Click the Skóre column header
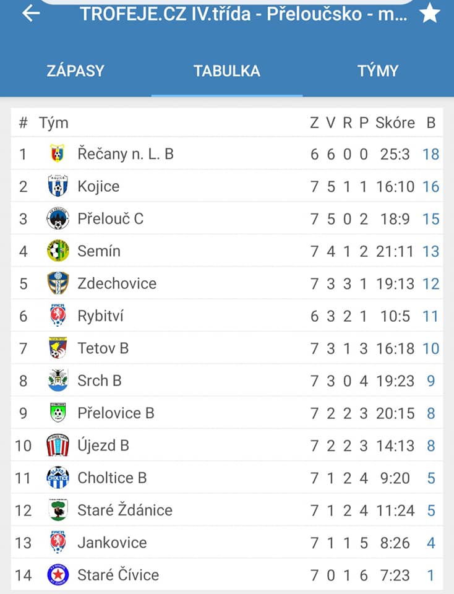This screenshot has height=594, width=454. pyautogui.click(x=395, y=123)
